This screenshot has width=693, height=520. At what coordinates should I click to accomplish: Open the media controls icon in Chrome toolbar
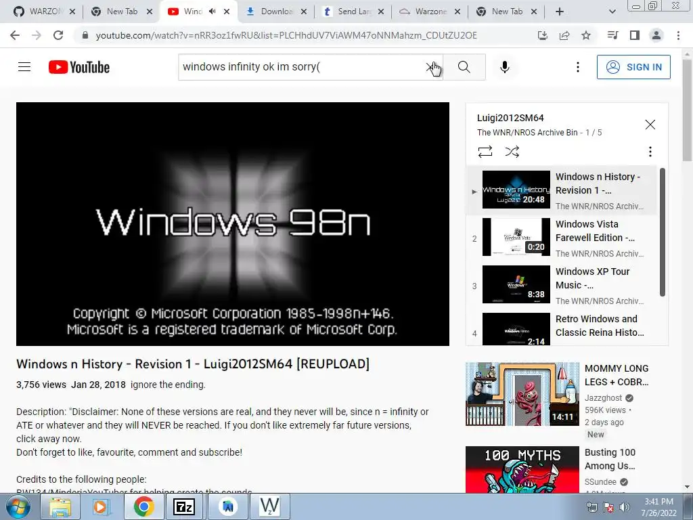tap(613, 35)
